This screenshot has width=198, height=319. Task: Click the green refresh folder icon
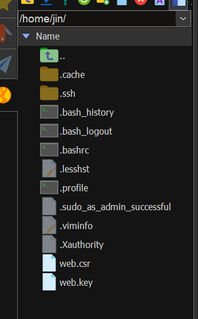pyautogui.click(x=84, y=2)
